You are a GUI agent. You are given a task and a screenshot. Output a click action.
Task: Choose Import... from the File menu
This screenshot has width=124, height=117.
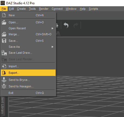pos(28,66)
